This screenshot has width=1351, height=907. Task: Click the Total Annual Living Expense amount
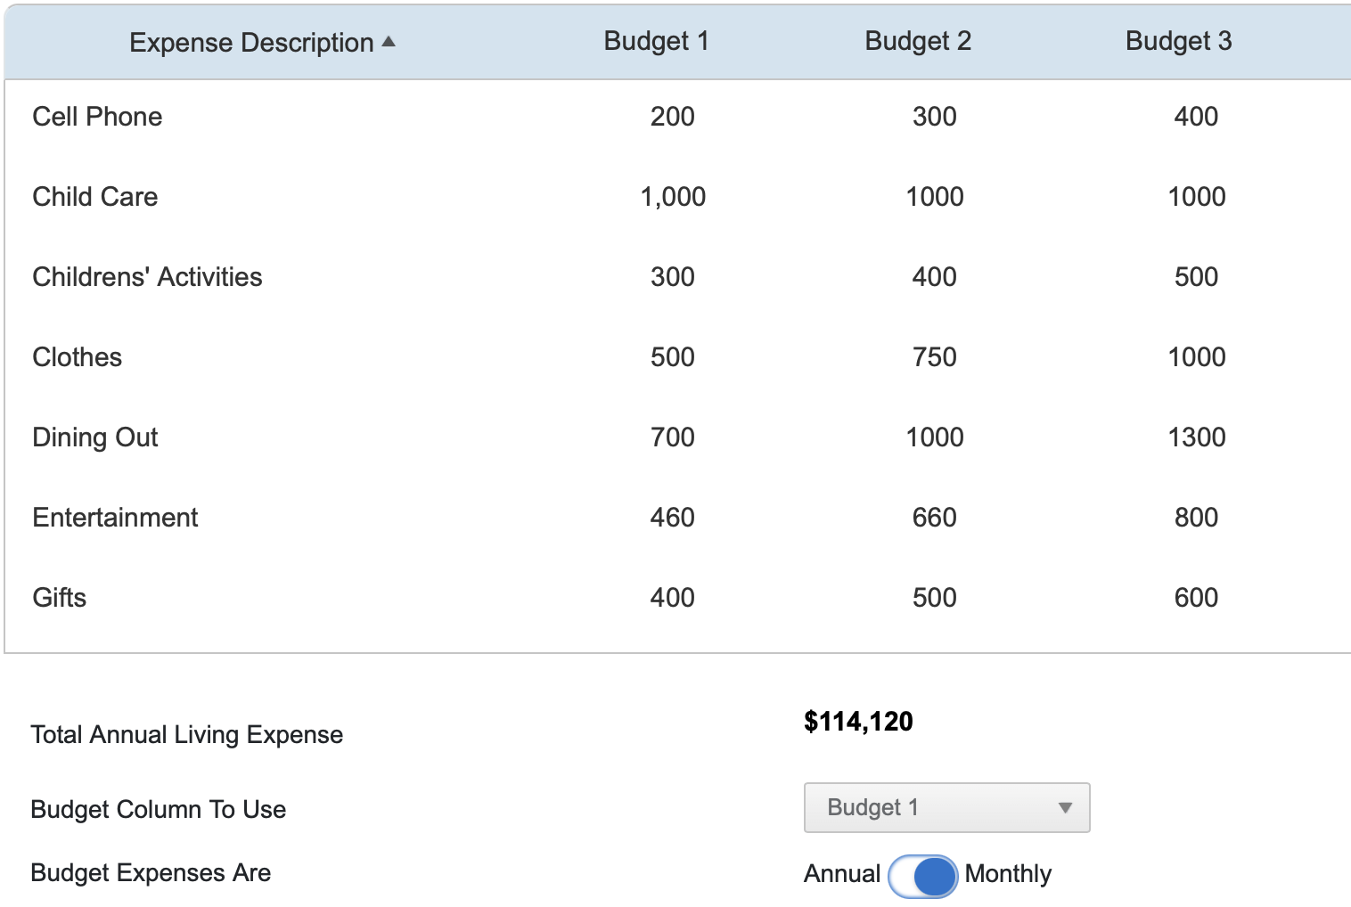click(858, 722)
